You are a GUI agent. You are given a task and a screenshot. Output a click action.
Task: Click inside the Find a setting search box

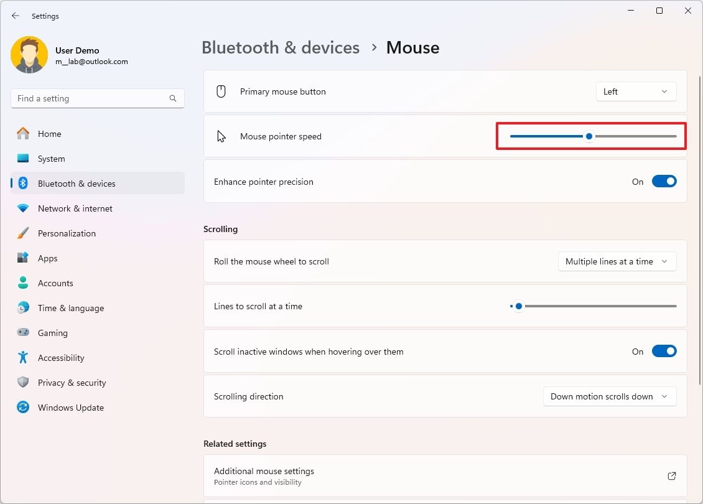click(93, 98)
